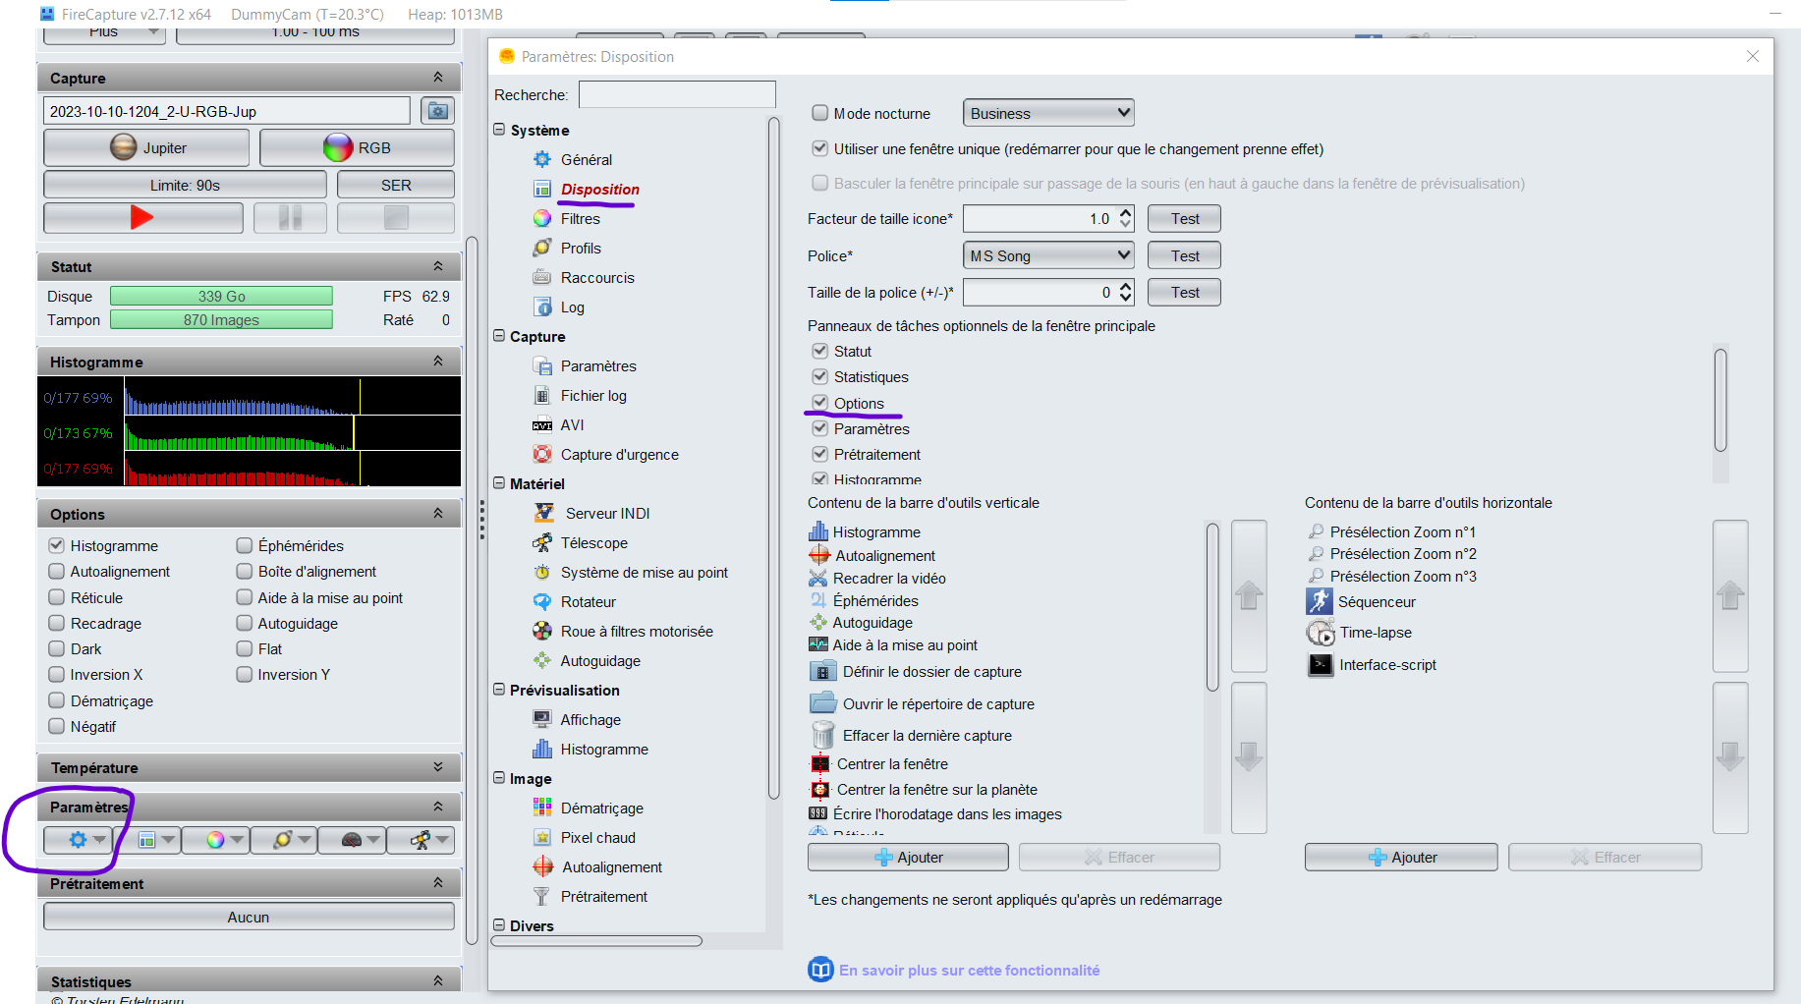Select Pixel chaud under Image
This screenshot has height=1004, width=1801.
[x=597, y=837]
